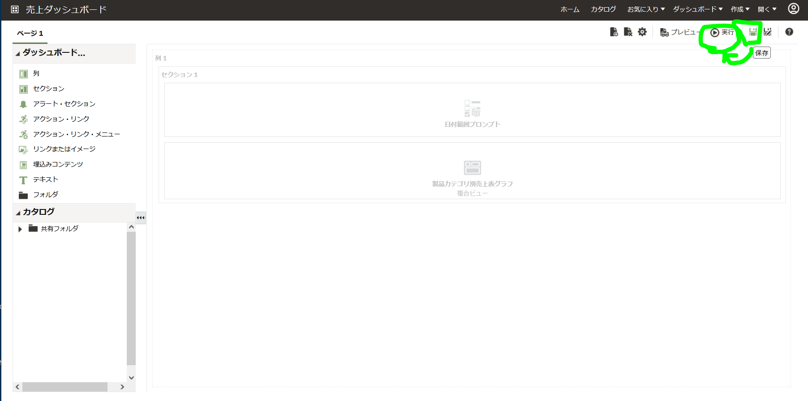Select the 列 label in objects list

click(36, 73)
